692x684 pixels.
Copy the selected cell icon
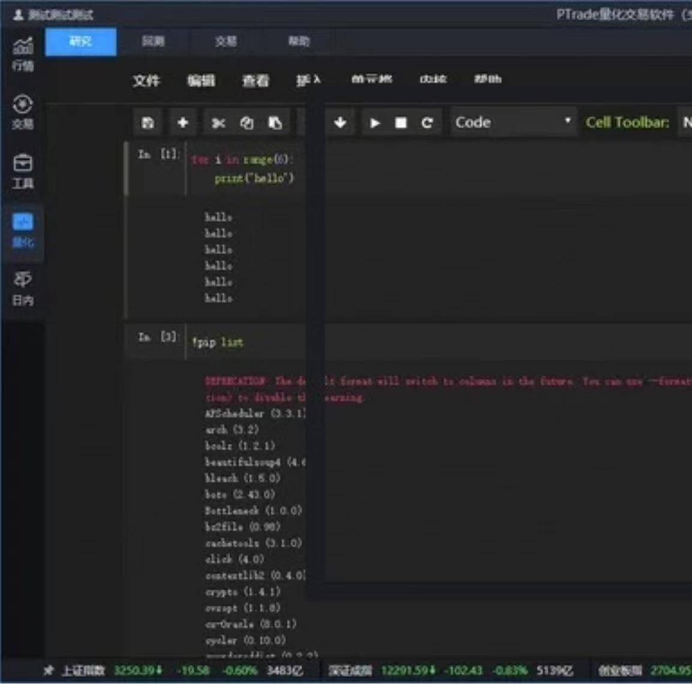pyautogui.click(x=246, y=123)
